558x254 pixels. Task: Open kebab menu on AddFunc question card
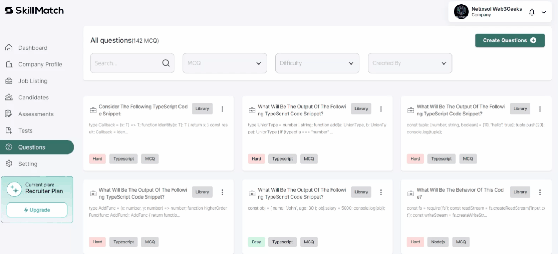pyautogui.click(x=222, y=192)
